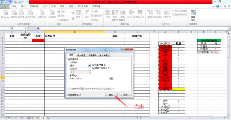Click the yellow cell beside 试驾车
The height and width of the screenshot is (120, 231).
click(179, 89)
